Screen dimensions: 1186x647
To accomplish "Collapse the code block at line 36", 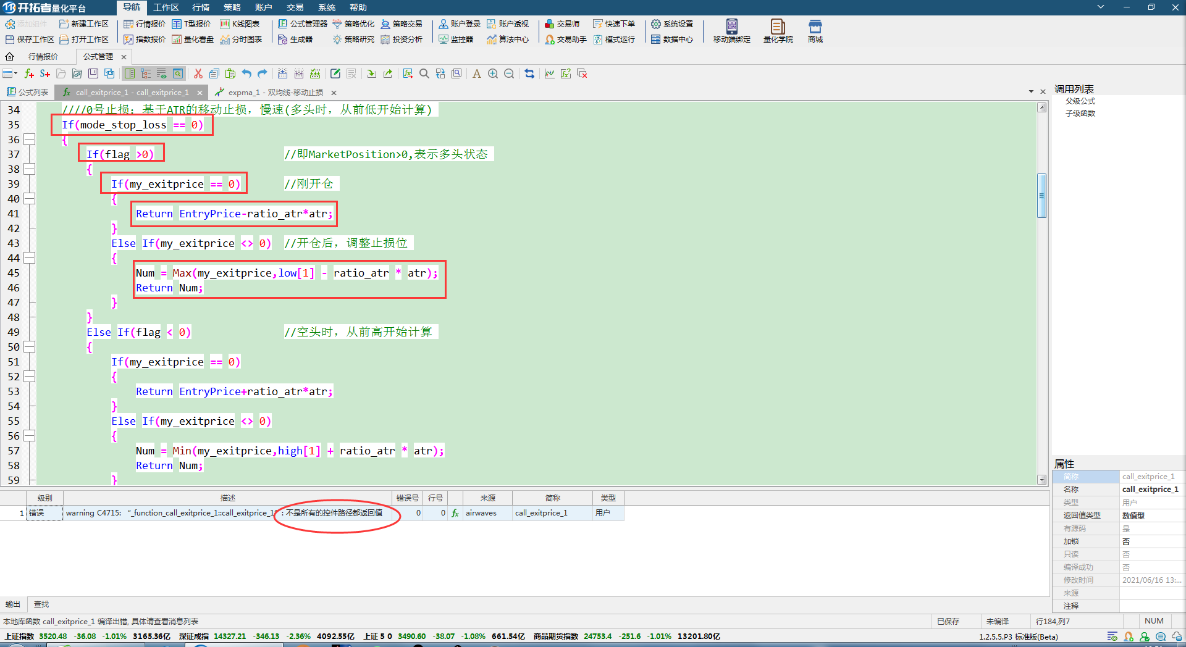I will (x=29, y=140).
